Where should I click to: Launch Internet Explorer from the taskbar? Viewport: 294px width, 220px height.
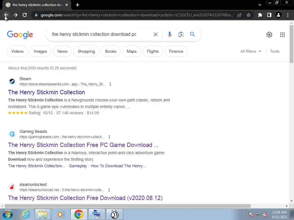click(26, 214)
